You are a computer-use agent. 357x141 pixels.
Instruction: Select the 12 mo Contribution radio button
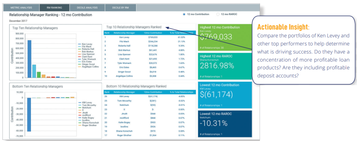pyautogui.click(x=184, y=14)
